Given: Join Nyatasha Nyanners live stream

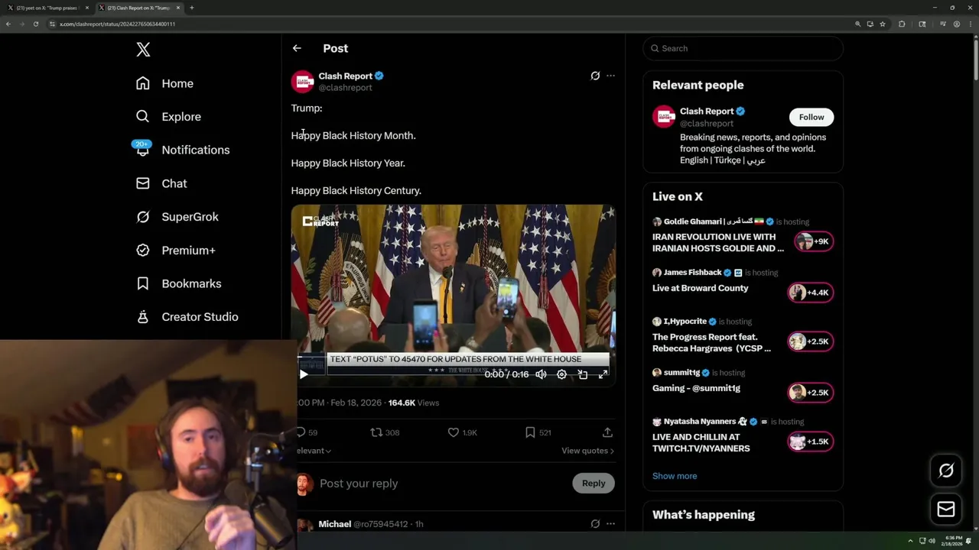Looking at the screenshot, I should click(x=701, y=443).
